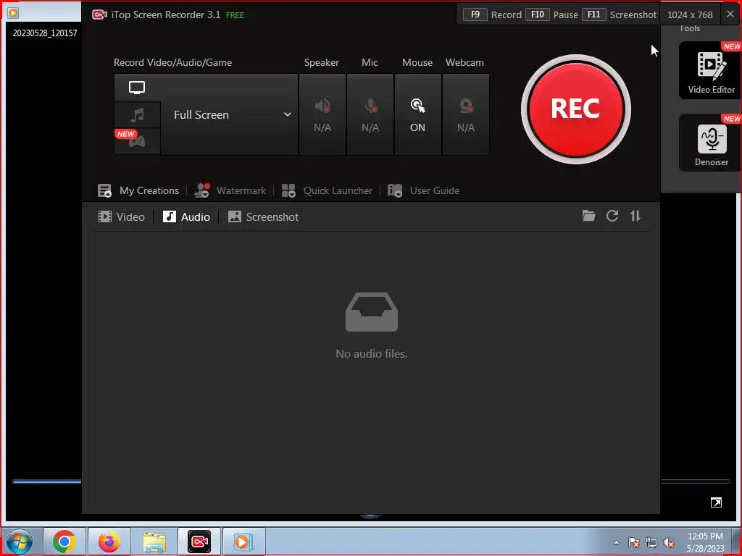
Task: Open Firefox from the taskbar
Action: [109, 542]
